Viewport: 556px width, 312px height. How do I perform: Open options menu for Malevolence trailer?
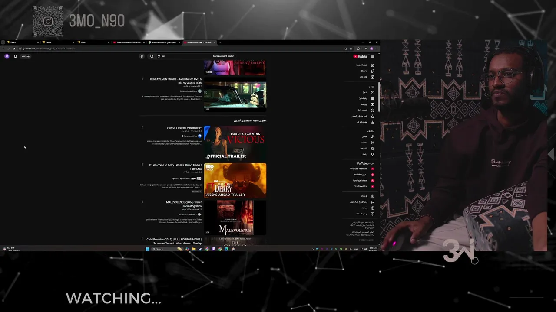142,202
